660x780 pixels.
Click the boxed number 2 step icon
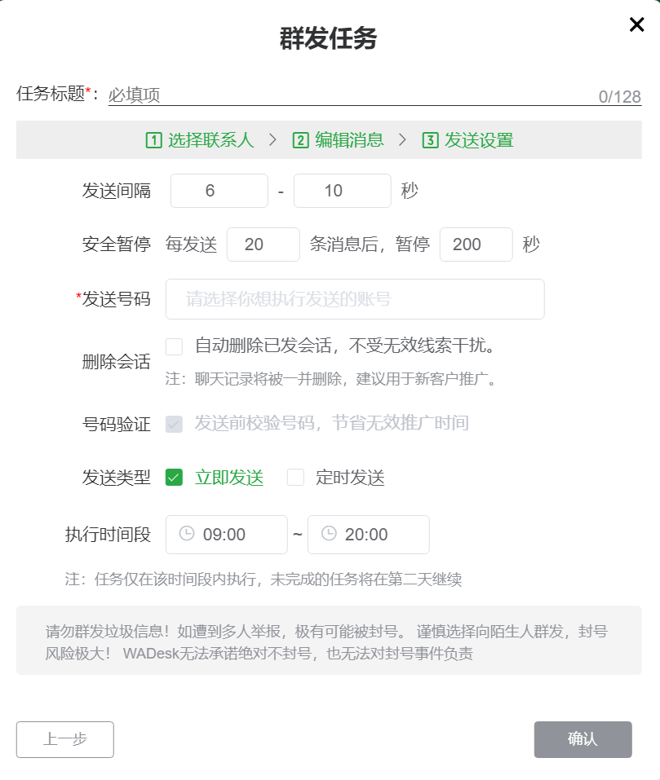click(x=301, y=140)
